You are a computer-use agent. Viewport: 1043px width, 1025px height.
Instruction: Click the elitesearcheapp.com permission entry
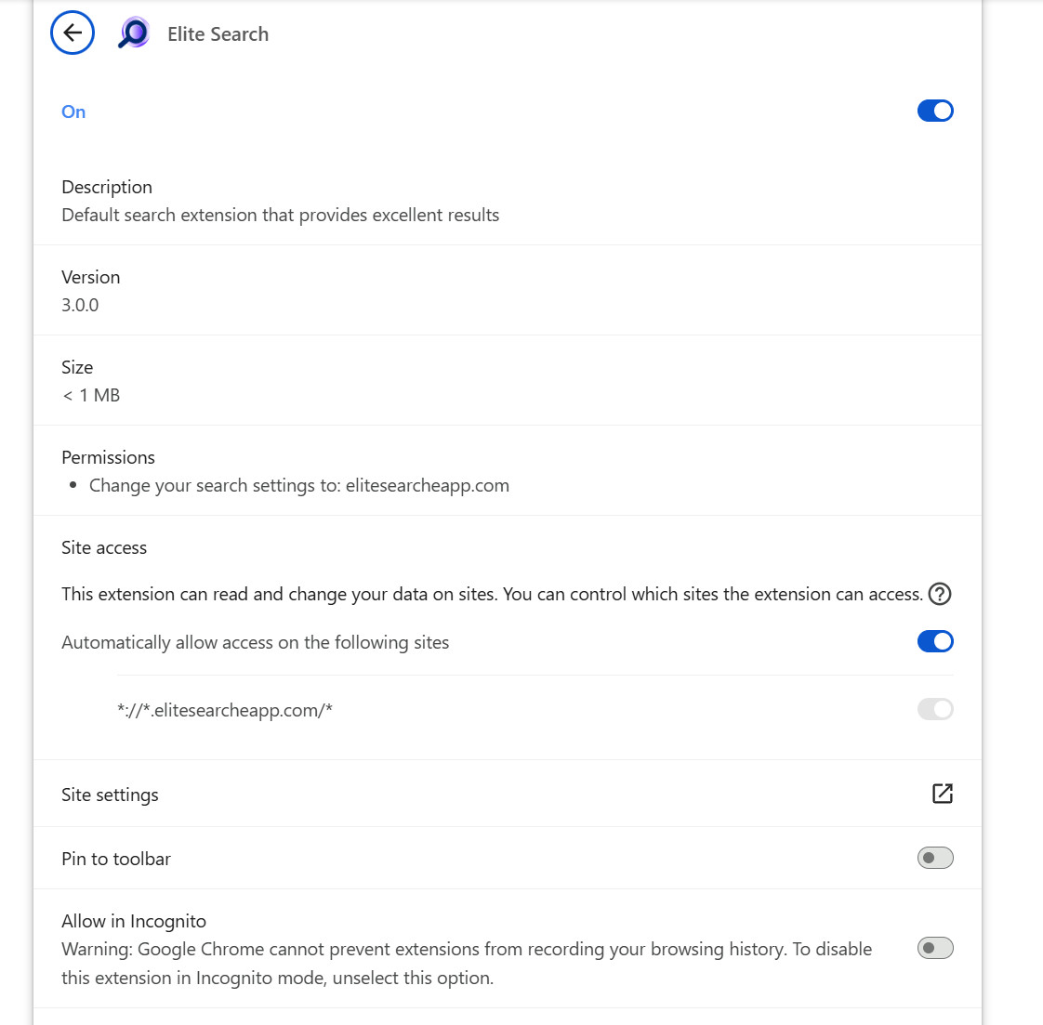[x=298, y=486]
